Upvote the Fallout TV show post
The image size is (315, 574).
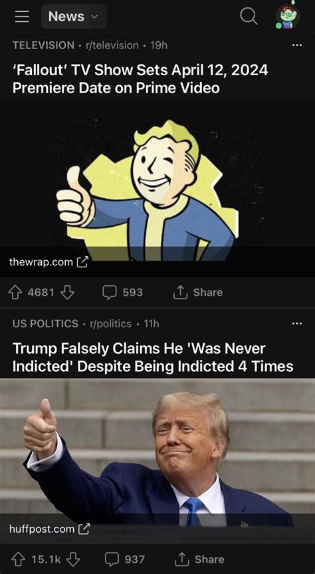(15, 293)
